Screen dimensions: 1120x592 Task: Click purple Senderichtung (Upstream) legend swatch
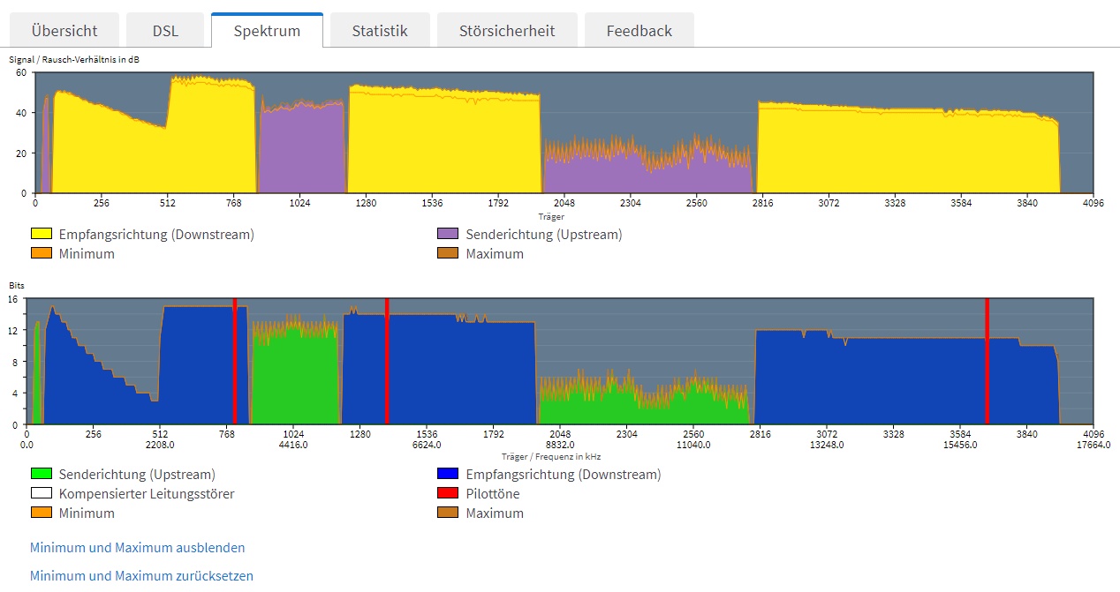coord(448,235)
